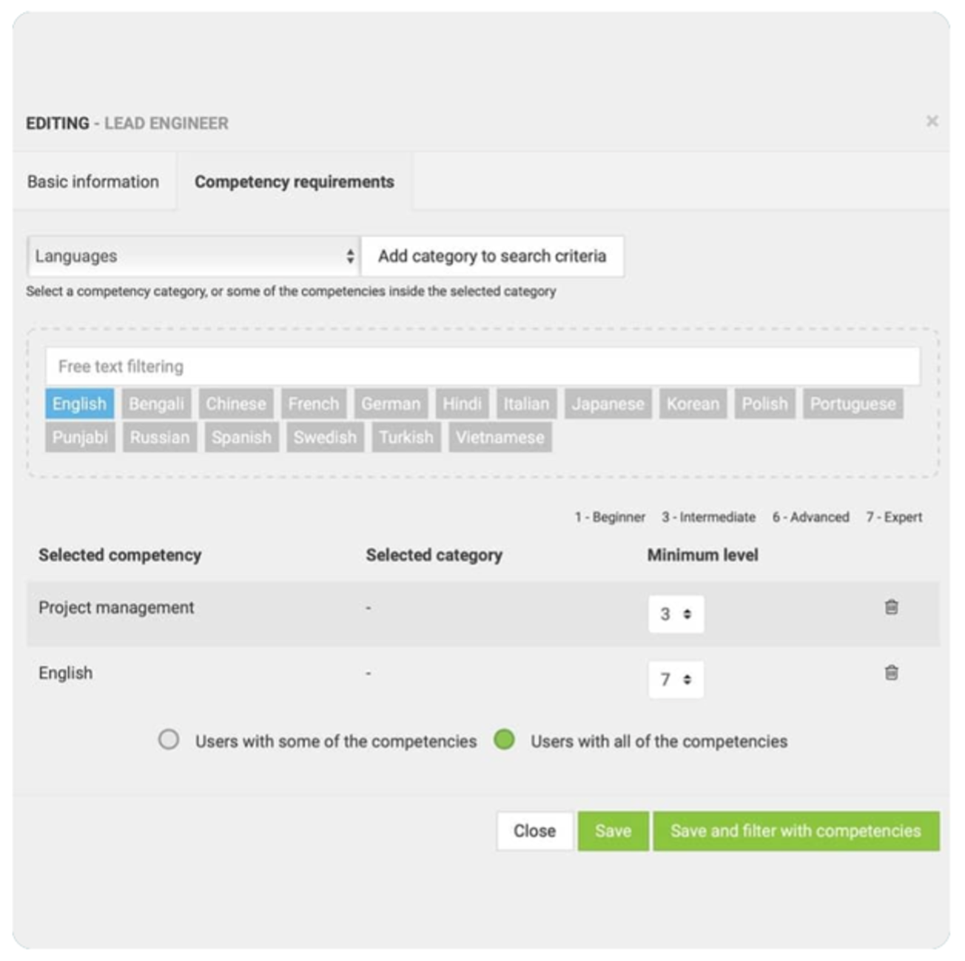Click Add category to search criteria
The image size is (965, 961).
click(492, 256)
